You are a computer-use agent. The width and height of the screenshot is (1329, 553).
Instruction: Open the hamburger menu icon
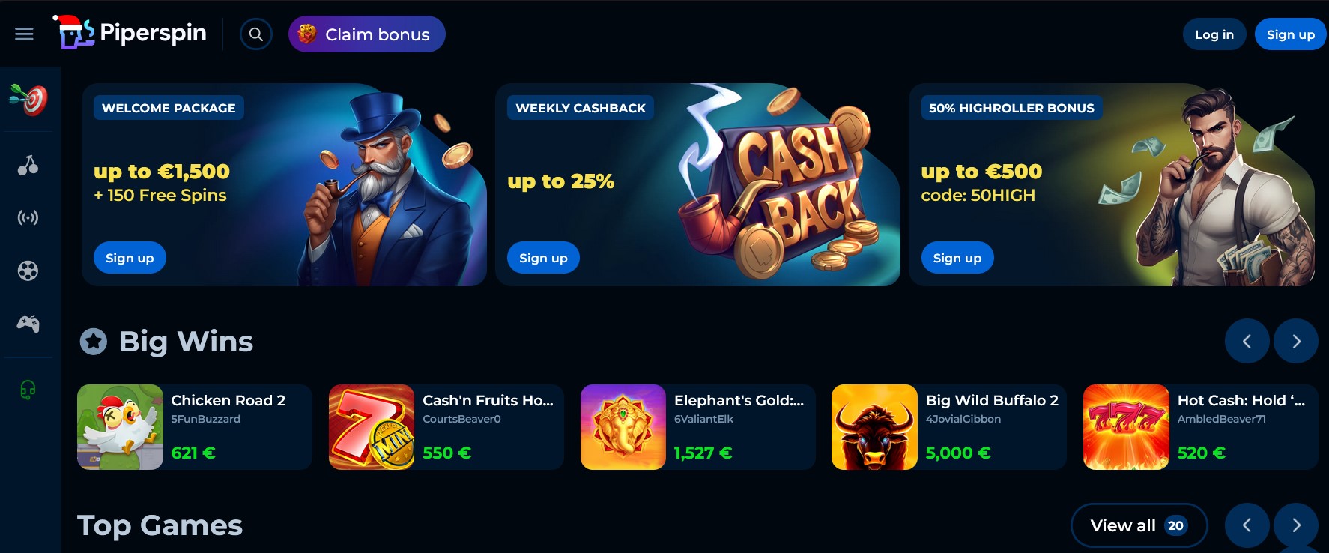[24, 34]
